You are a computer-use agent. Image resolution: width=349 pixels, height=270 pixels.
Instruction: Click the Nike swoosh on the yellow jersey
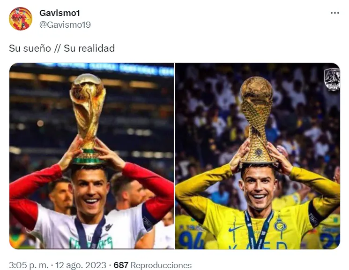coord(236,228)
